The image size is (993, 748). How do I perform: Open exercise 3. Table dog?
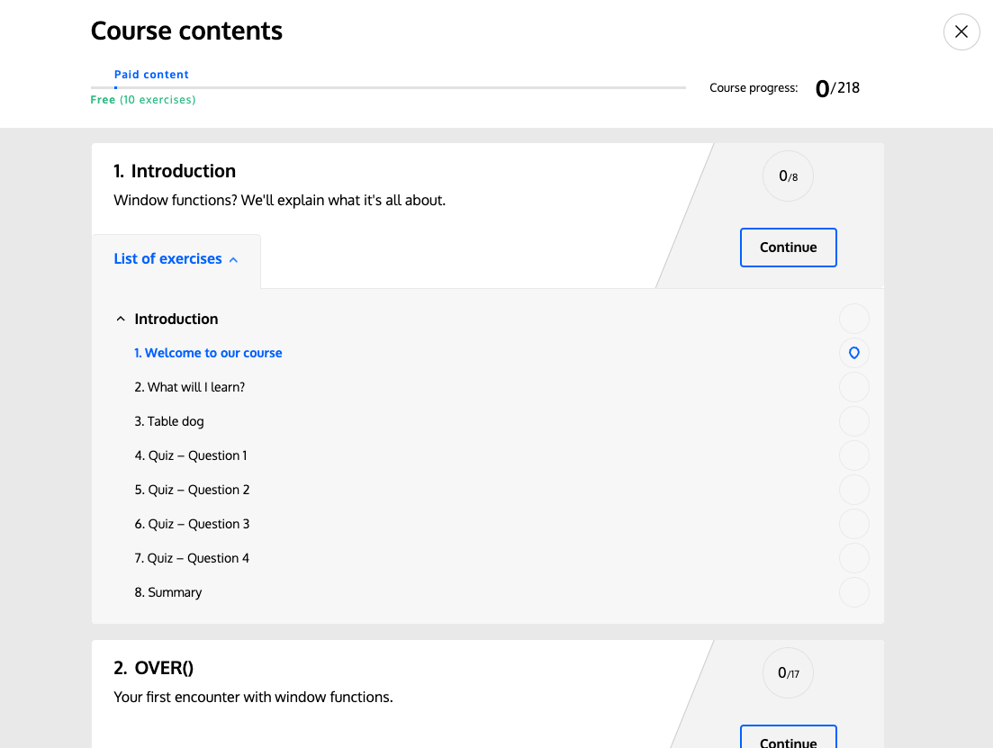click(169, 421)
